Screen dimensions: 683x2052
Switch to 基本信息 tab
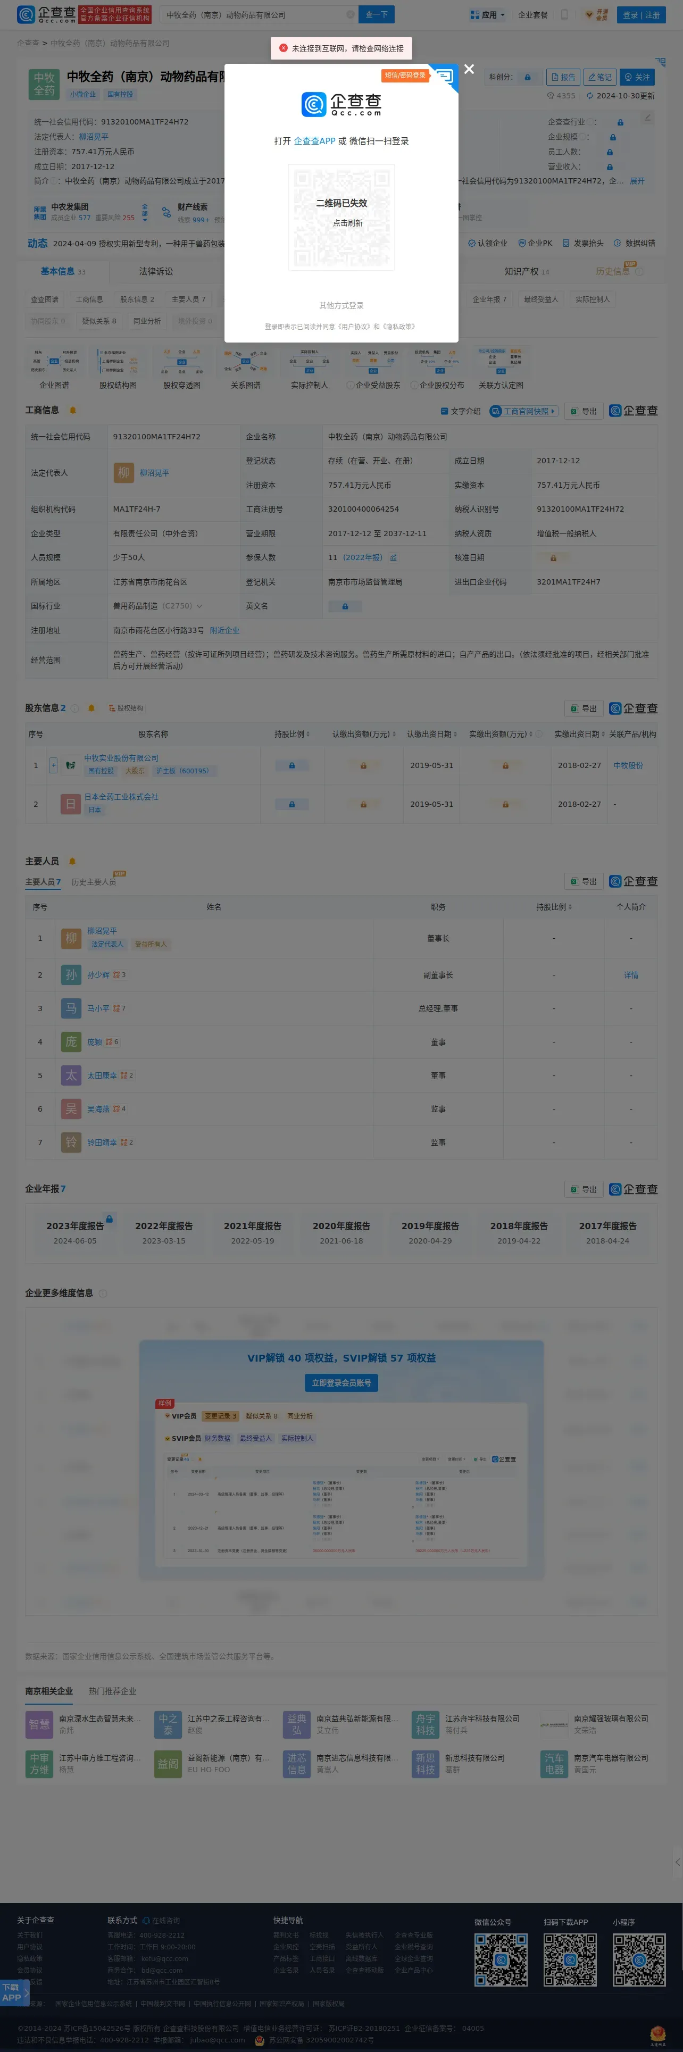tap(63, 272)
